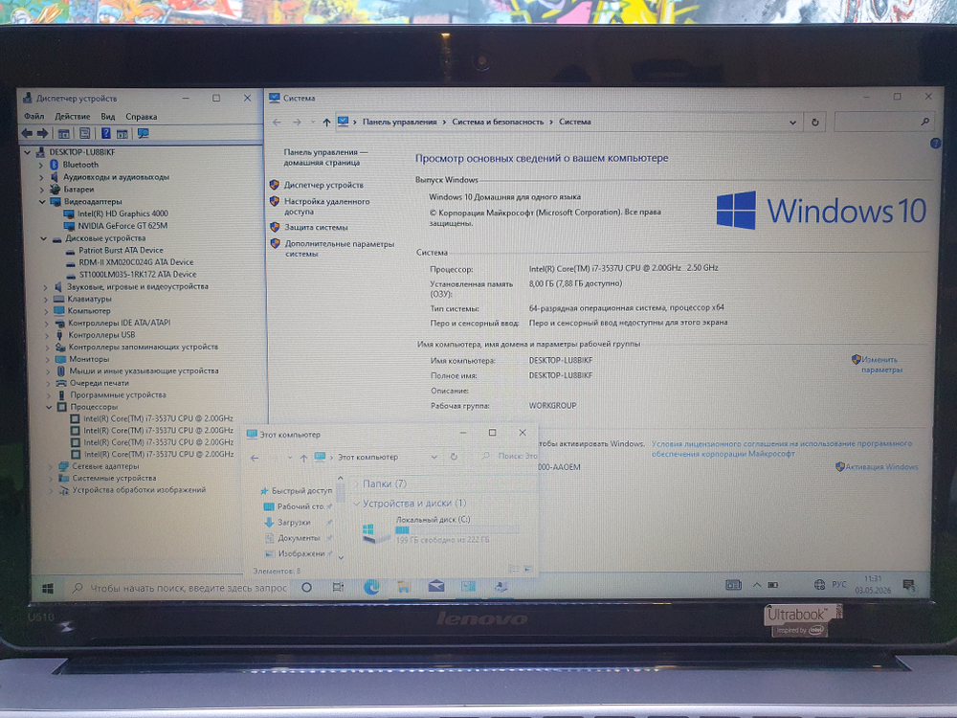This screenshot has height=718, width=957.
Task: Expand Аудиовходы и аудиовыходы arrow
Action: pos(41,177)
